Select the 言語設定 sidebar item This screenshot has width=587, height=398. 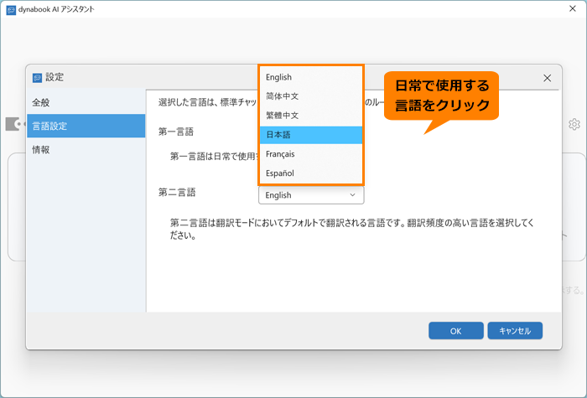point(86,126)
